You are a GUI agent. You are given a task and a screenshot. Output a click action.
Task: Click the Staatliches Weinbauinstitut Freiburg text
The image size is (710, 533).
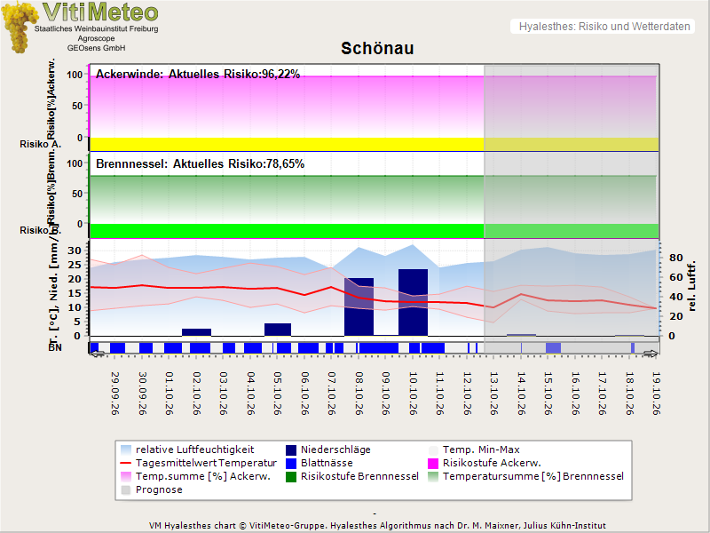pyautogui.click(x=97, y=29)
